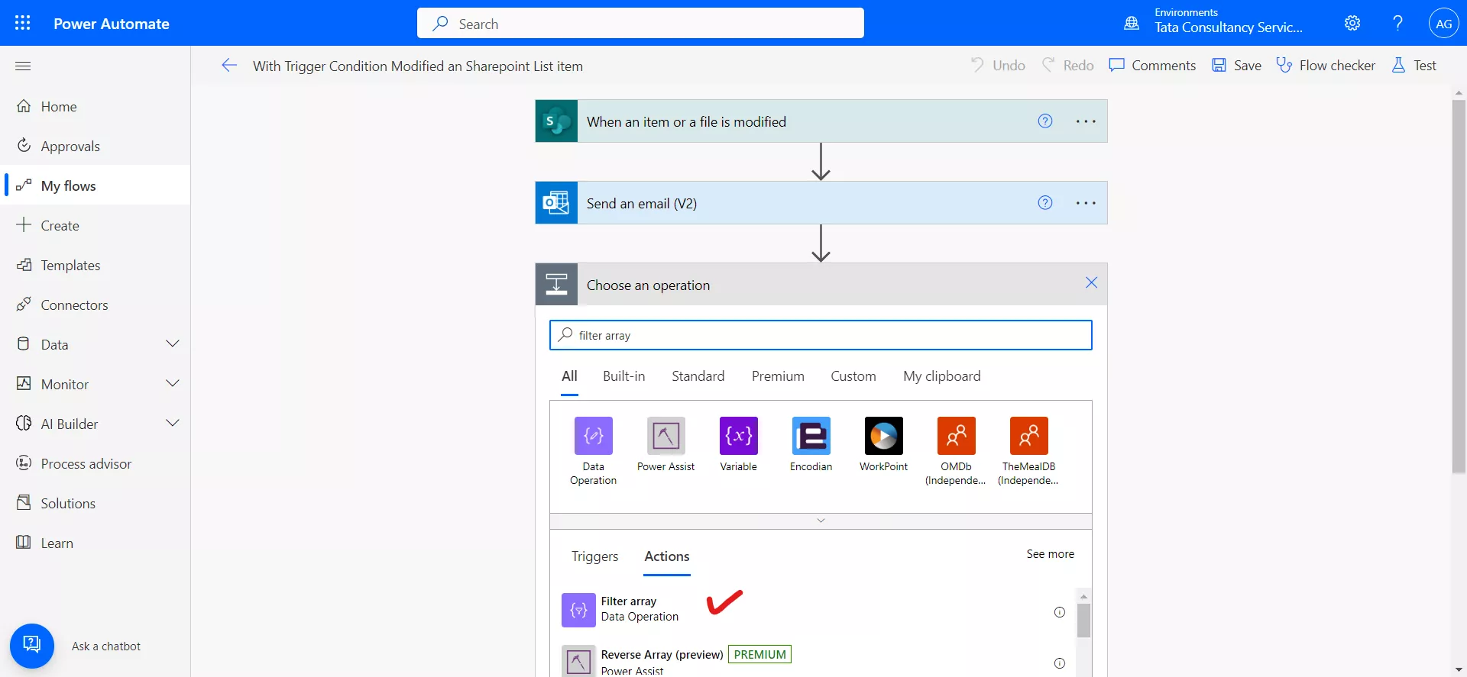Switch to the Standard tab
This screenshot has height=677, width=1467.
tap(698, 376)
